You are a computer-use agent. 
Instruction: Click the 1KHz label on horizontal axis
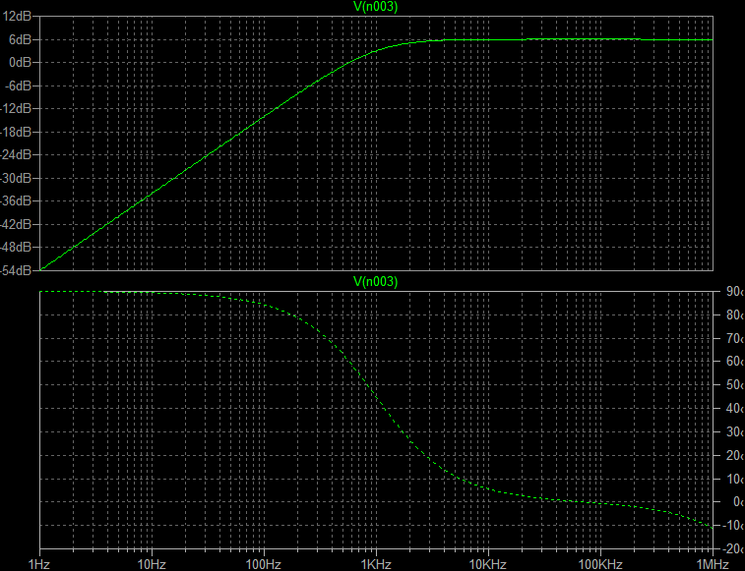click(x=375, y=562)
